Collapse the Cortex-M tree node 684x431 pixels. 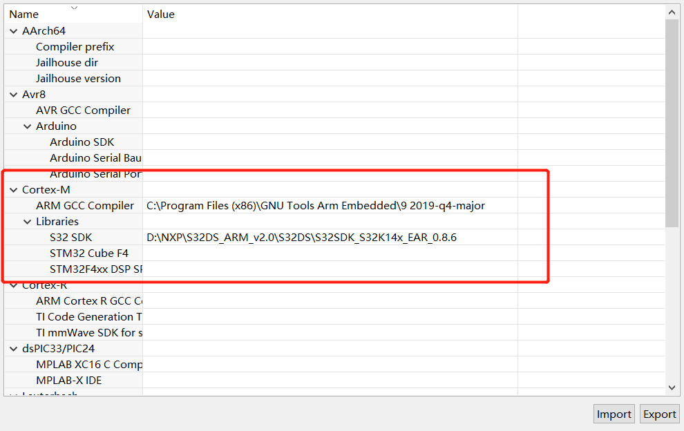[x=14, y=190]
